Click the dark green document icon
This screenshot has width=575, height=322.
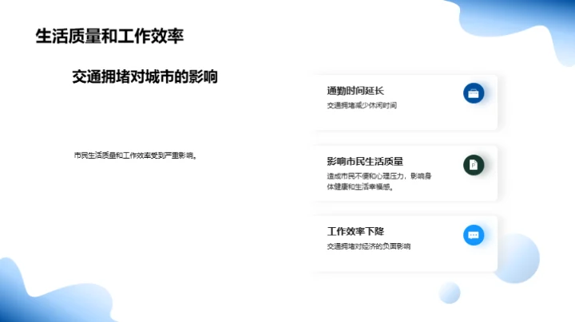pos(474,164)
